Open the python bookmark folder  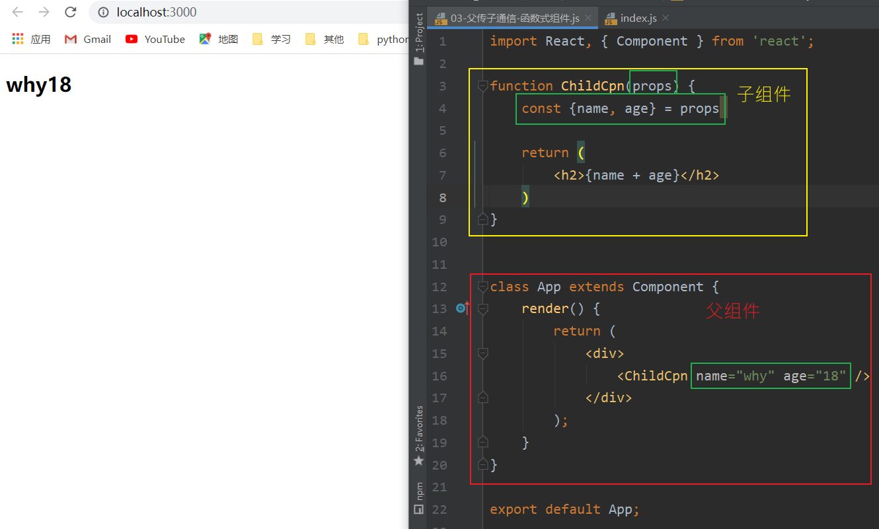[383, 39]
